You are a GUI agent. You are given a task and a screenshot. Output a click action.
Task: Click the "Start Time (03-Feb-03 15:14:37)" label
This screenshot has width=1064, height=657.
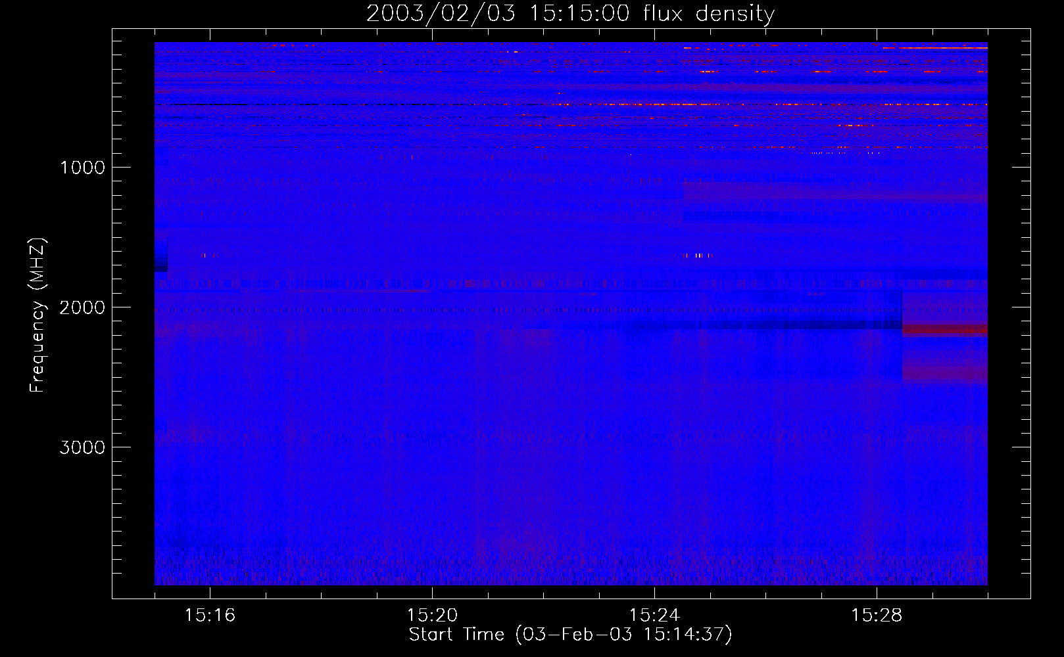(x=570, y=635)
